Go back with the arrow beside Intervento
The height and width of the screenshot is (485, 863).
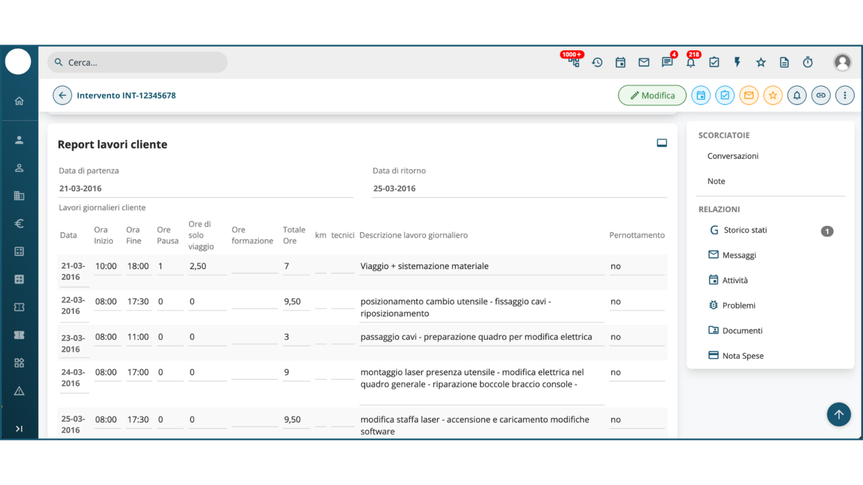(63, 95)
